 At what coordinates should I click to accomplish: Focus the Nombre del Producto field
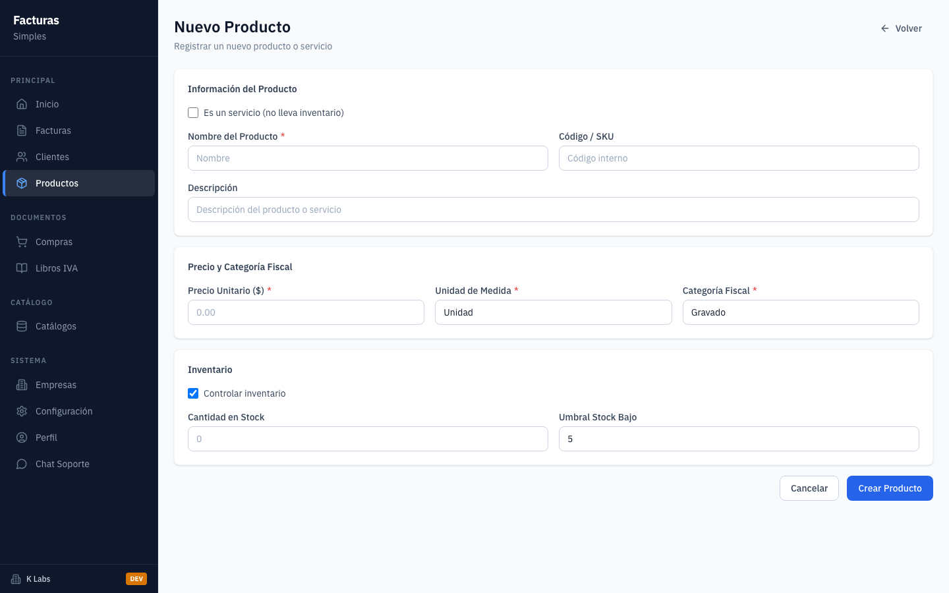pos(368,158)
